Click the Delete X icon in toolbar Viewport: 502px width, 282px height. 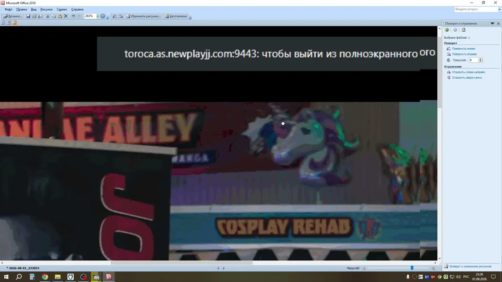(66, 16)
